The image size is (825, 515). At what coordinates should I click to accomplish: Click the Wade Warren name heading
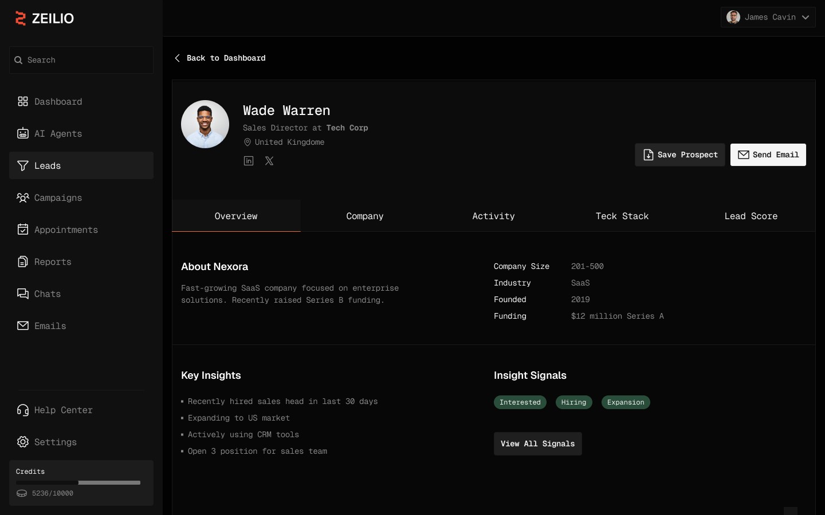coord(286,110)
